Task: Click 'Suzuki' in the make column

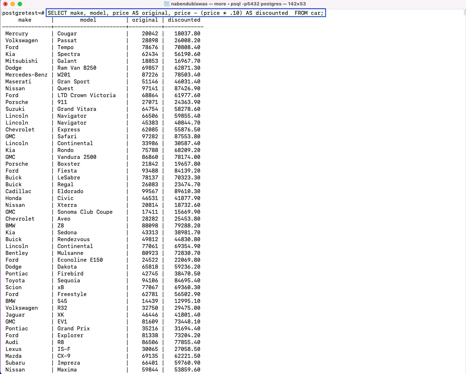Action: [x=15, y=109]
